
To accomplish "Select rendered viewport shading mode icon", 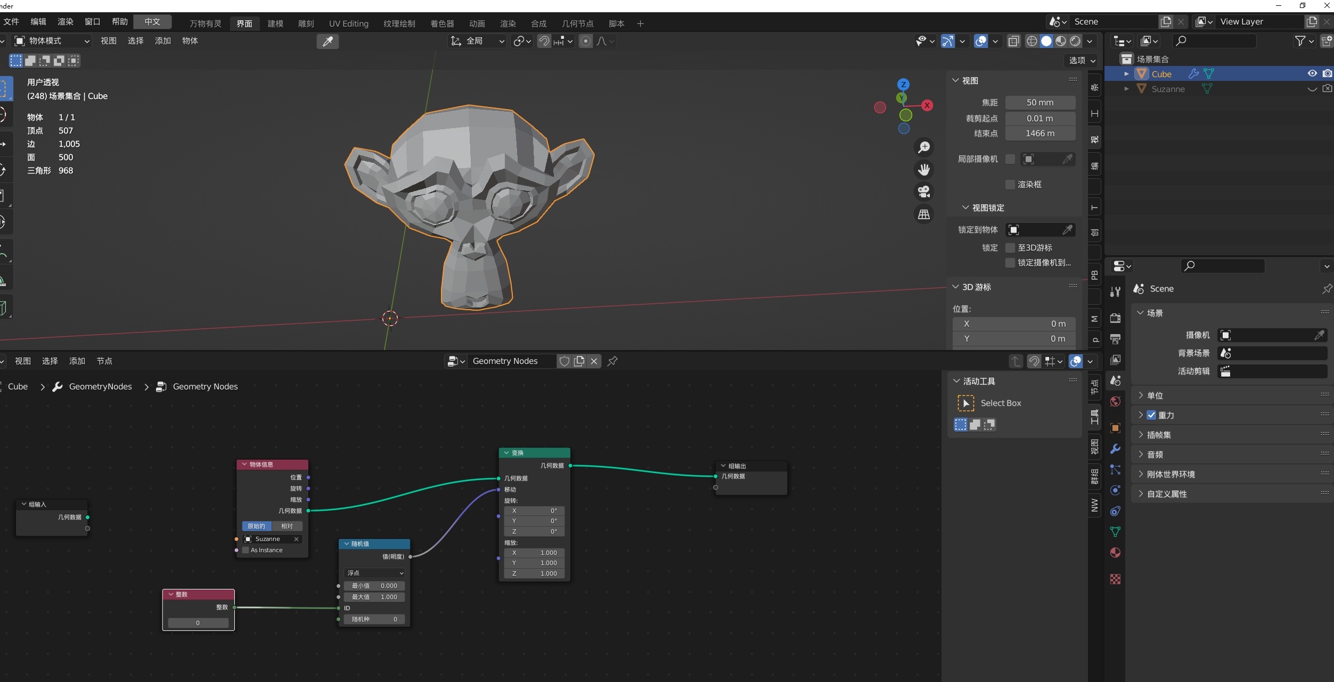I will (x=1075, y=41).
